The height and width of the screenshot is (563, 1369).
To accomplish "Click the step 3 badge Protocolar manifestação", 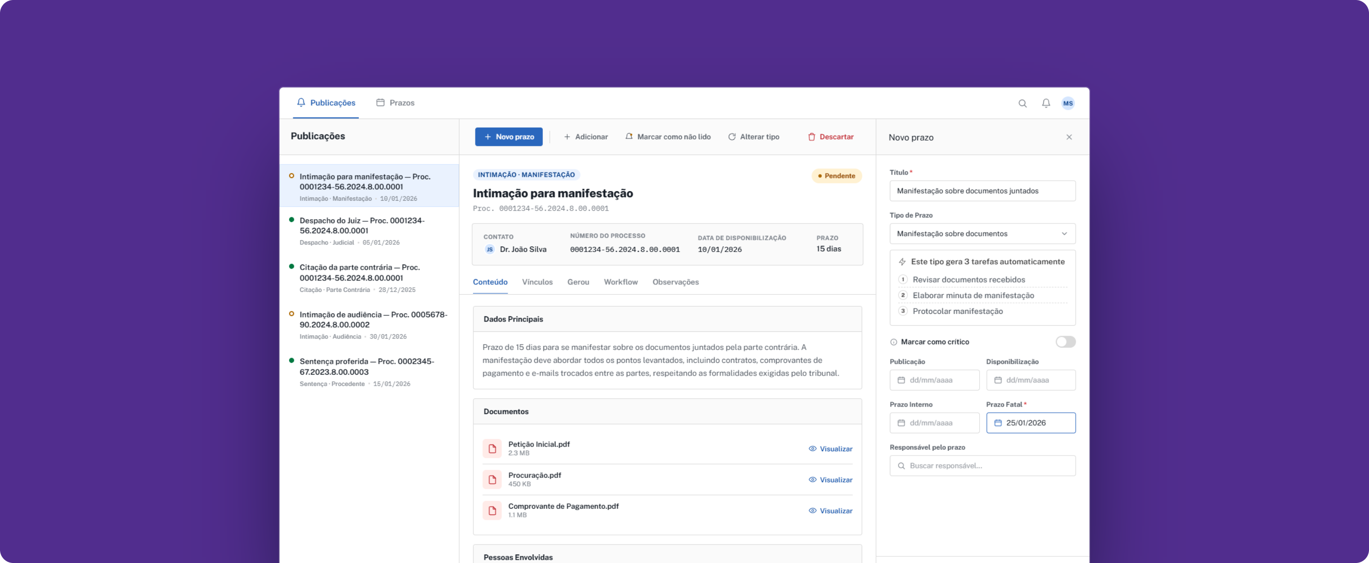I will click(902, 311).
